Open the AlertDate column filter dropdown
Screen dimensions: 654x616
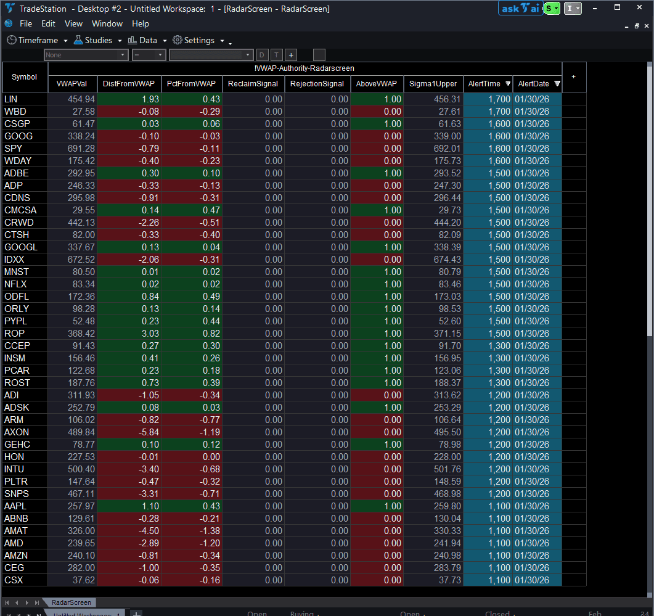point(557,84)
